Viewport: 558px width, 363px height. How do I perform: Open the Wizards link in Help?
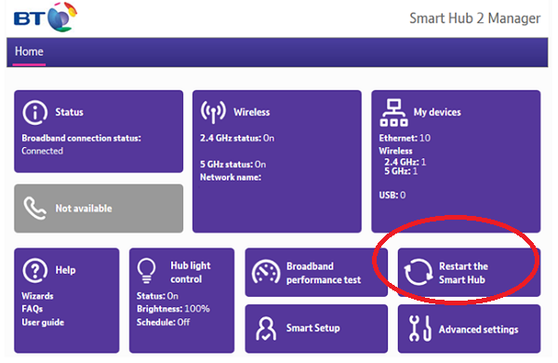click(x=37, y=296)
